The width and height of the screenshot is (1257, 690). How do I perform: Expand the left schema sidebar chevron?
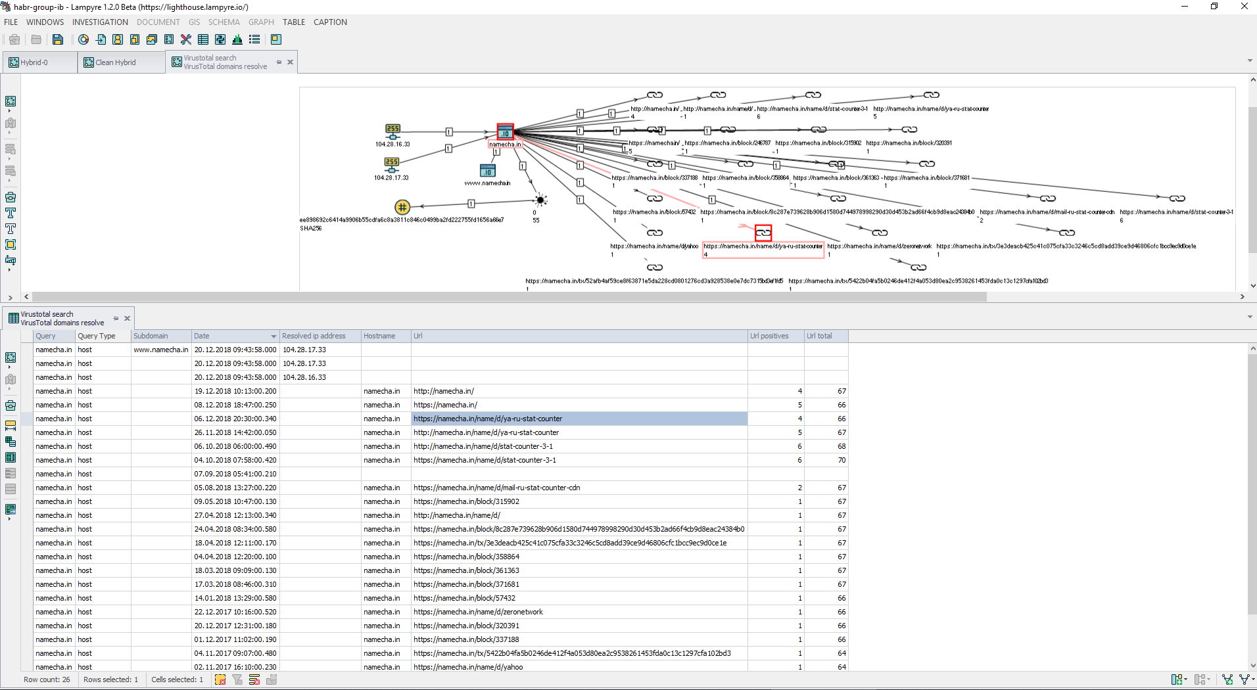(x=11, y=297)
